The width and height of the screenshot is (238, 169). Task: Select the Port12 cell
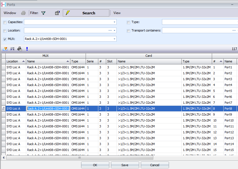(x=230, y=132)
